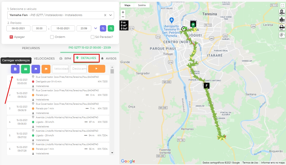This screenshot has width=286, height=165.
Task: Click the black F finish marker on map
Action: pos(206,86)
